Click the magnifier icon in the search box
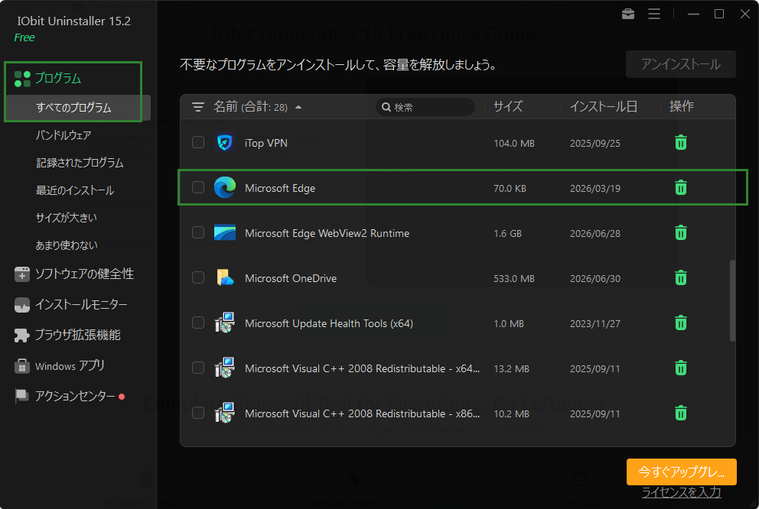Viewport: 759px width, 509px height. [386, 107]
